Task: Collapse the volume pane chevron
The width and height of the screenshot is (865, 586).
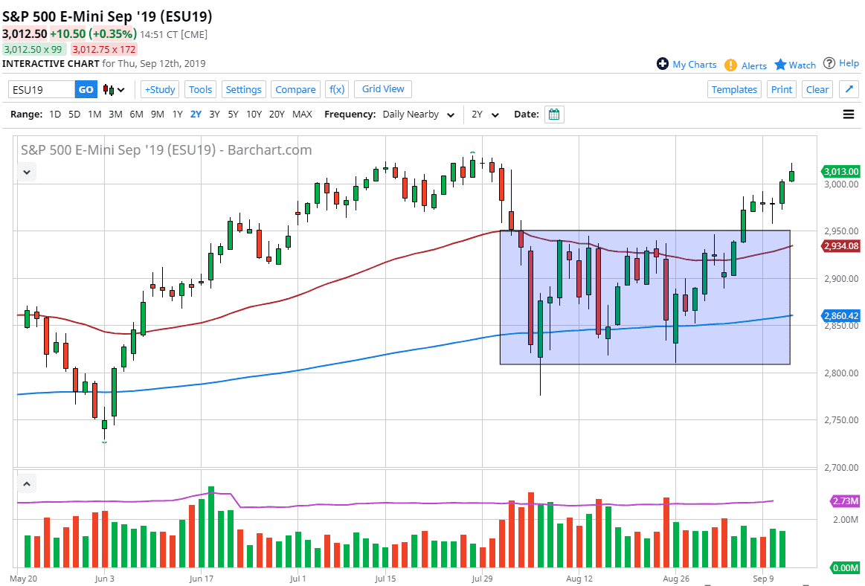Action: coord(27,484)
